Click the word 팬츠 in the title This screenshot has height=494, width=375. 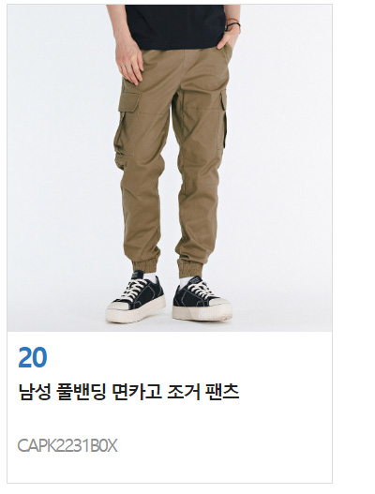[x=222, y=392]
